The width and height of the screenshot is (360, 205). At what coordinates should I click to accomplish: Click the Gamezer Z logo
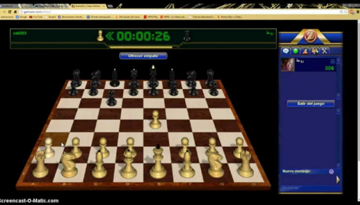point(310,36)
